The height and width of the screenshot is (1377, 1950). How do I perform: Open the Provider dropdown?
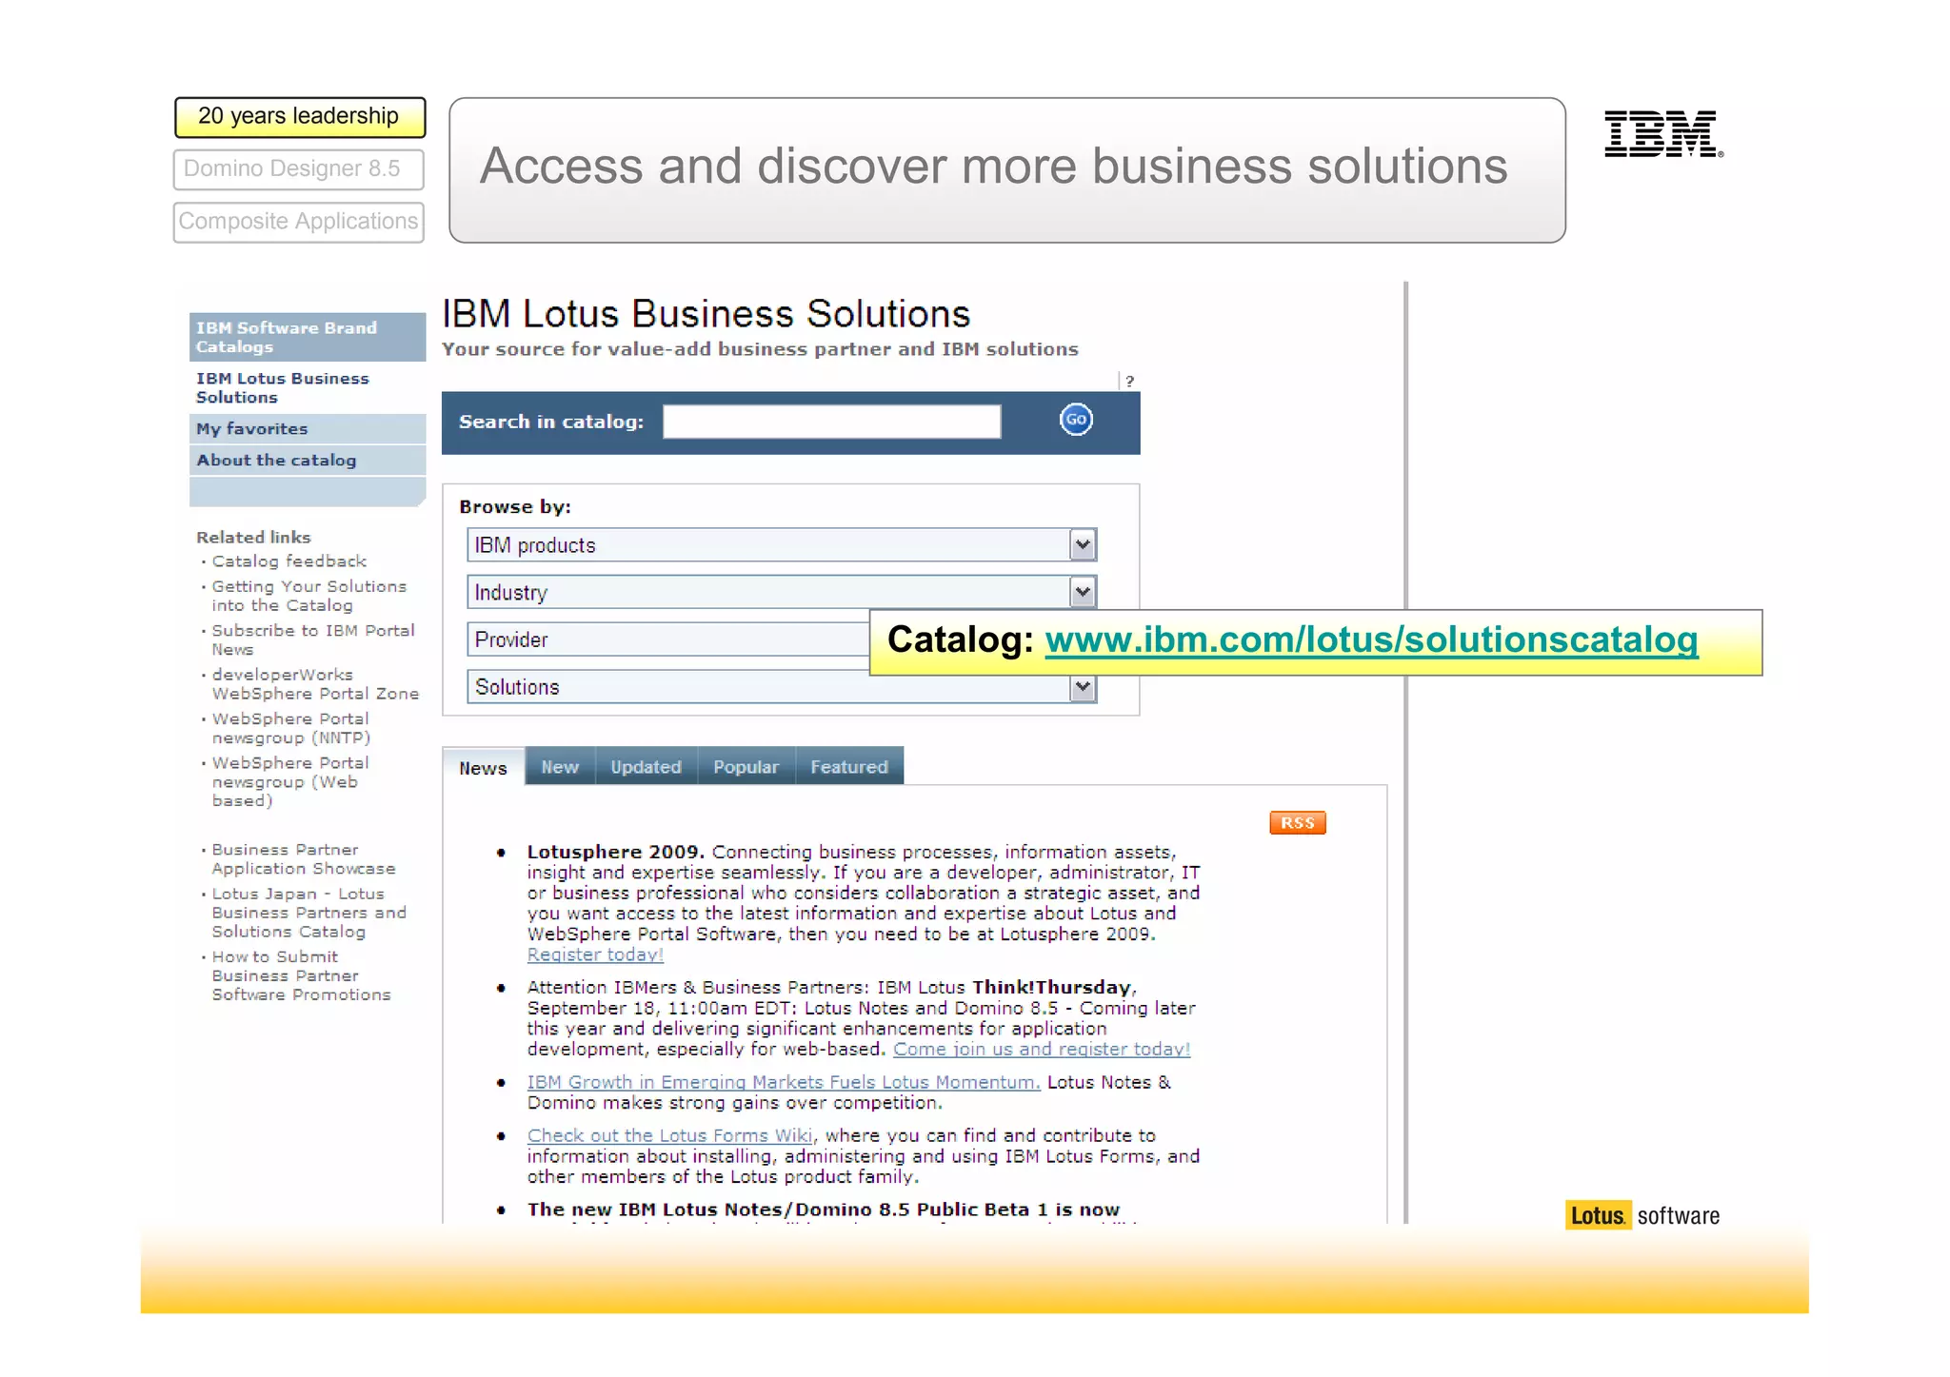click(x=668, y=639)
